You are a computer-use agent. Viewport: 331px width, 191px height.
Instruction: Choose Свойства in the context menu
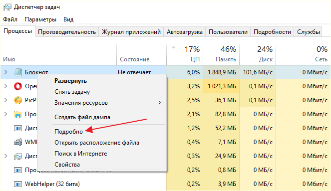pos(67,165)
